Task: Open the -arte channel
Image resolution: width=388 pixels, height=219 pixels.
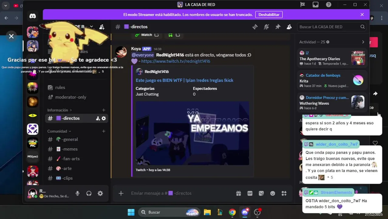Action: click(x=76, y=169)
